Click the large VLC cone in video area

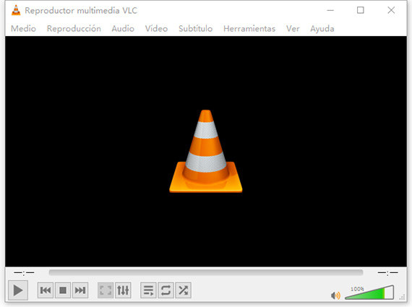pyautogui.click(x=206, y=151)
